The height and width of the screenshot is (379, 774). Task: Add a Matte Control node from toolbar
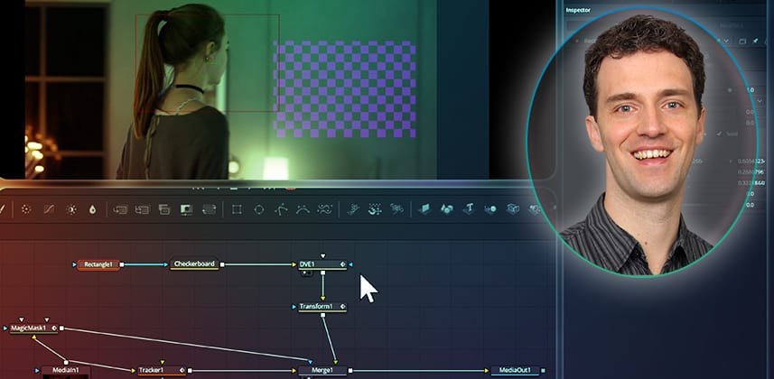coord(164,209)
